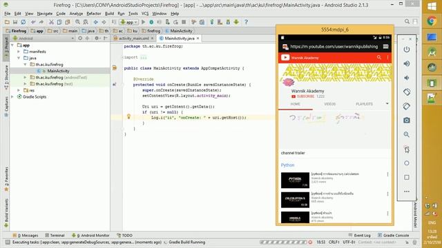Close the MainActivity.java tab
The width and height of the screenshot is (442, 248).
[x=198, y=39]
